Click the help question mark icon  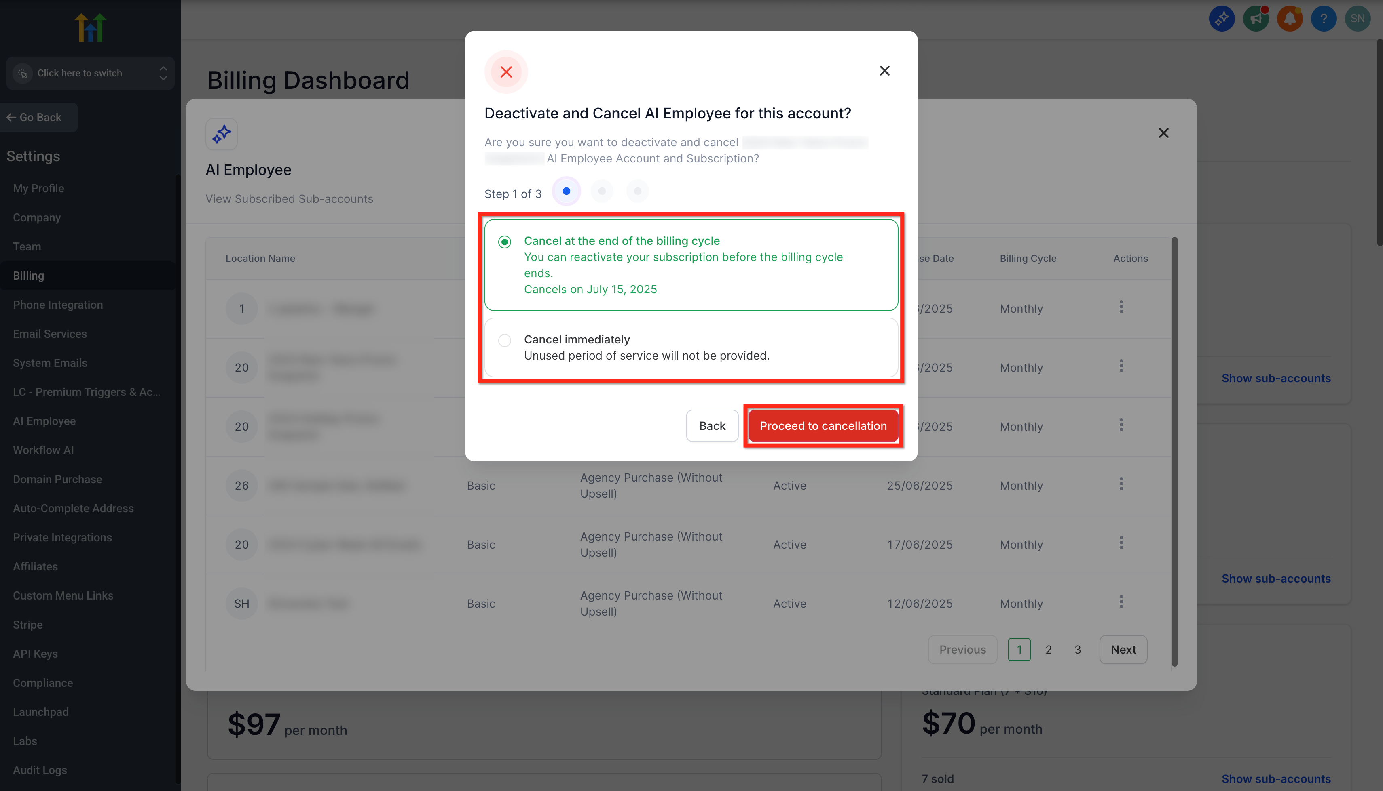(x=1323, y=19)
